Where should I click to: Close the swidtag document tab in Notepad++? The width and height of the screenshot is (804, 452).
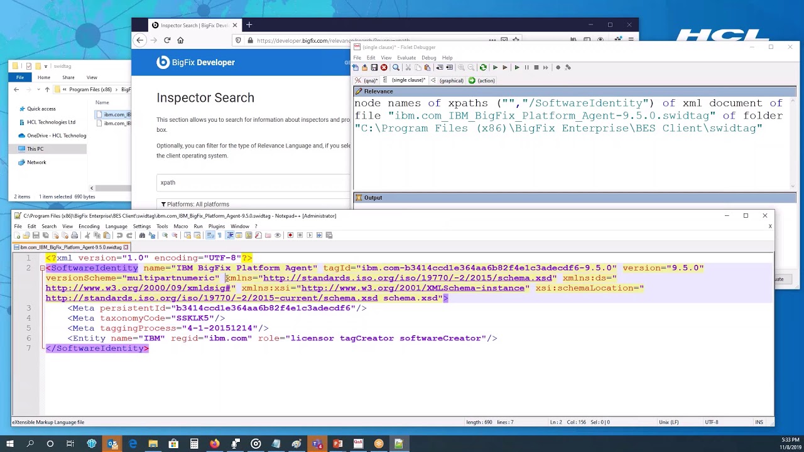(x=126, y=247)
